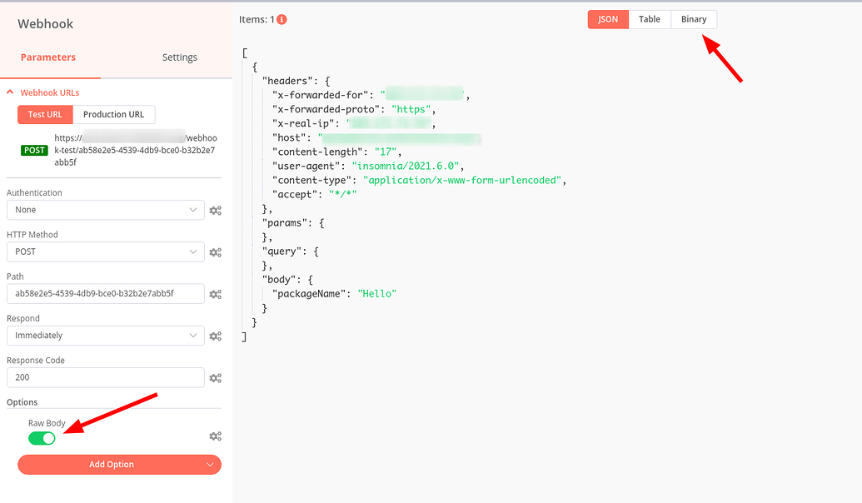Click the gear icon next to Respond

click(215, 336)
